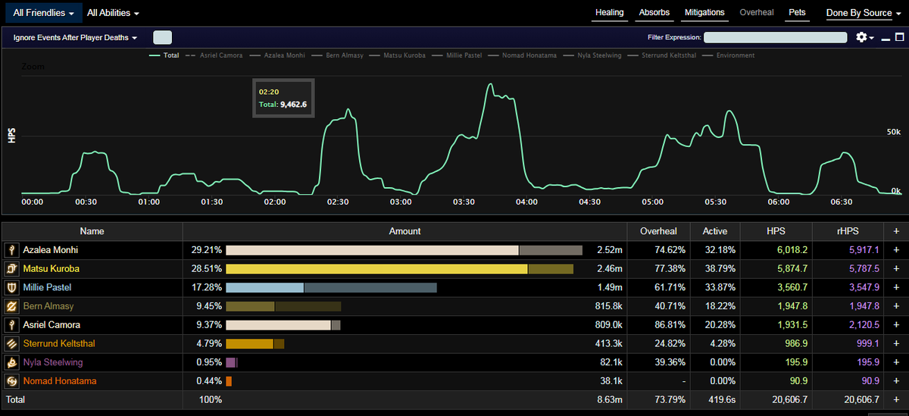Open Ignore Events After Player Deaths dropdown
This screenshot has width=909, height=416.
point(75,37)
